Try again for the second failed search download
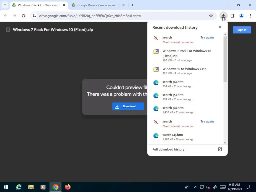 click(207, 121)
